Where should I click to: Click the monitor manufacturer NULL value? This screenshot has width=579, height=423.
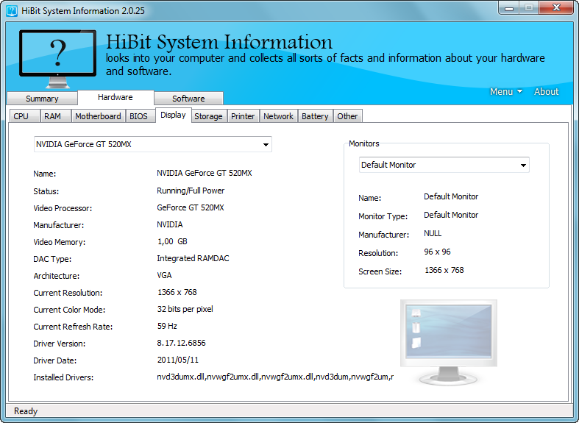433,233
